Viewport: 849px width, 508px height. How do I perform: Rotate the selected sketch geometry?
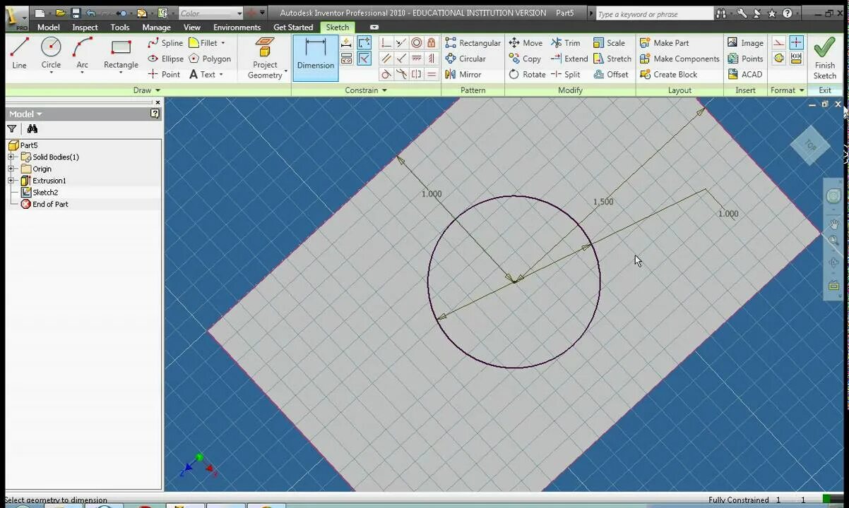(527, 74)
